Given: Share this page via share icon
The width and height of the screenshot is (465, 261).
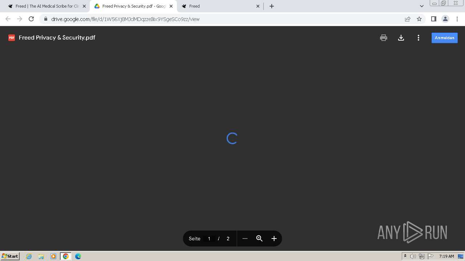Looking at the screenshot, I should (x=408, y=19).
